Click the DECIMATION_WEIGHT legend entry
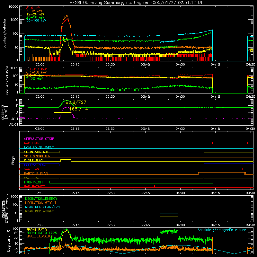The height and width of the screenshot is (257, 257). pos(41,203)
